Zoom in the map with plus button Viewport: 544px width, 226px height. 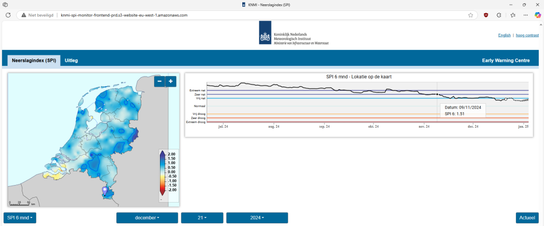(x=171, y=81)
